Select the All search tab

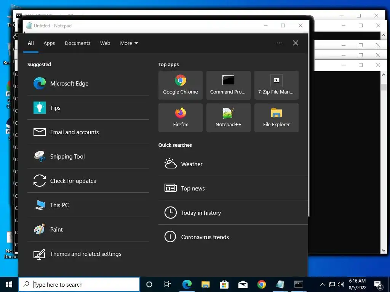click(31, 43)
